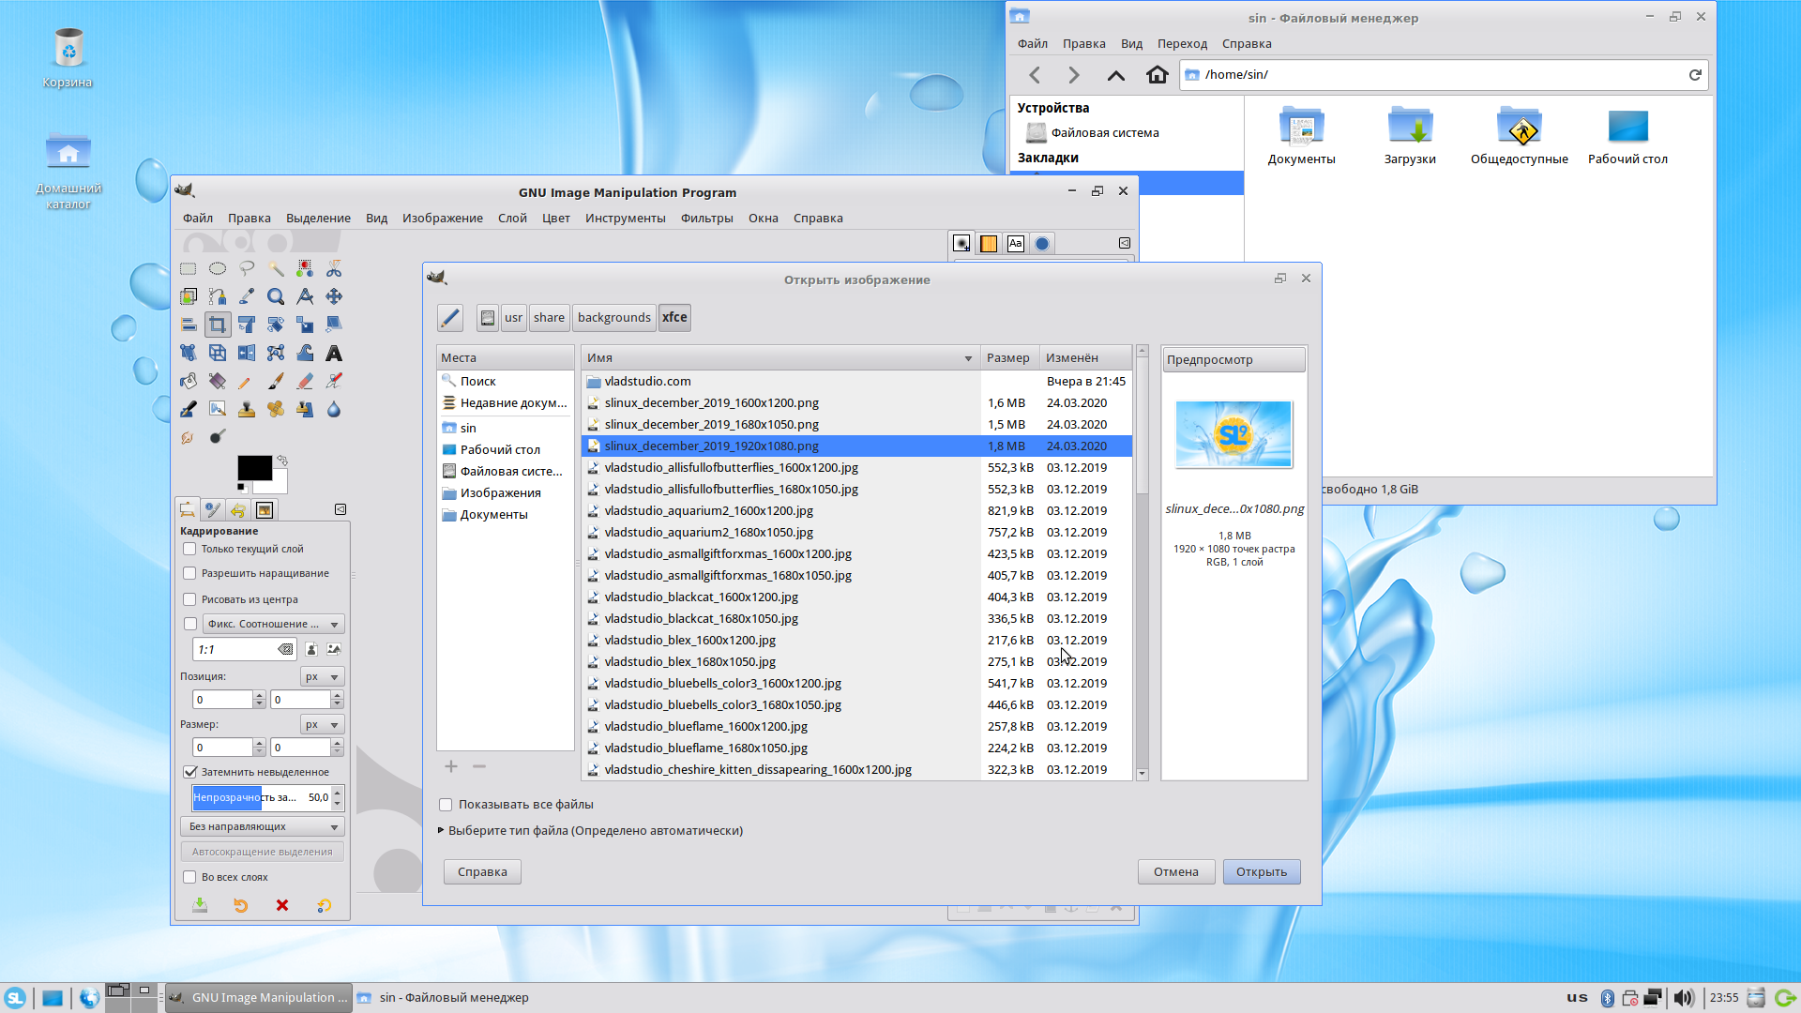The image size is (1801, 1013).
Task: Expand 'Выберите тип файла' section
Action: pyautogui.click(x=442, y=831)
